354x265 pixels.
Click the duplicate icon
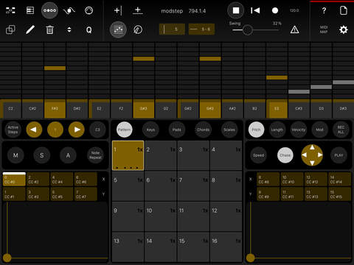click(x=10, y=29)
